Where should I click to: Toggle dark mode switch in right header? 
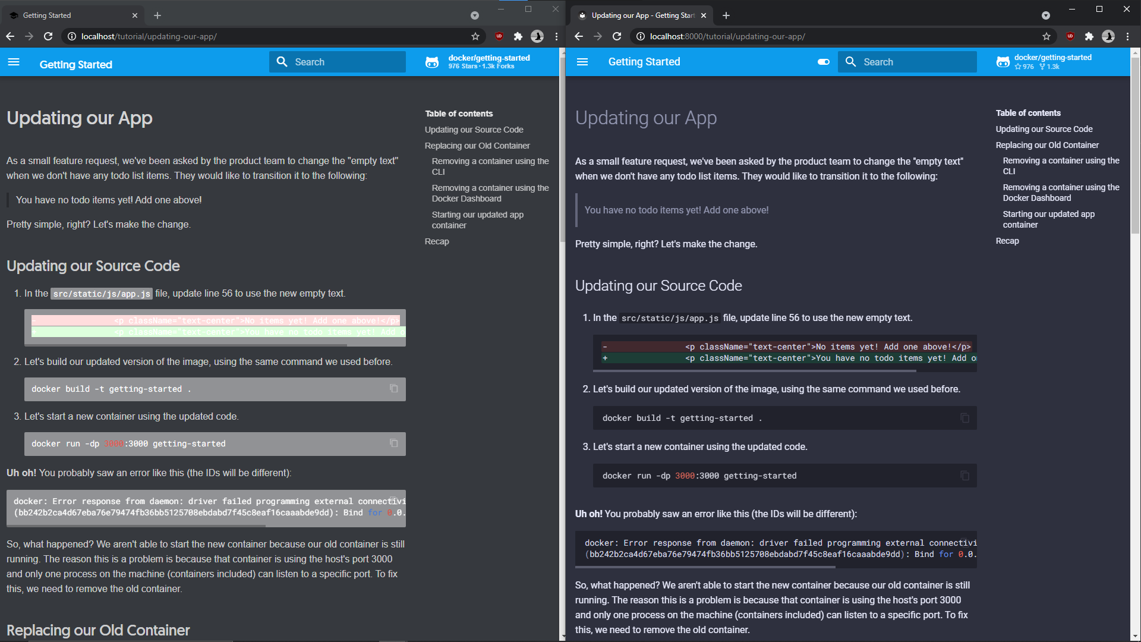(x=823, y=62)
